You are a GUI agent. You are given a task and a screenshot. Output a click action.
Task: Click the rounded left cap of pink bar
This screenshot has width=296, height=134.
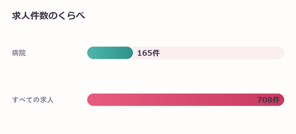point(91,100)
